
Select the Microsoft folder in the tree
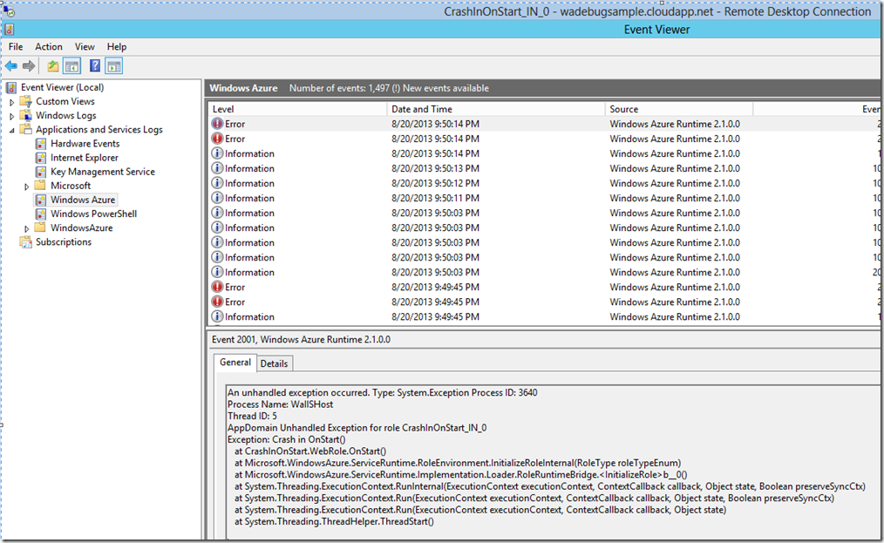pyautogui.click(x=71, y=186)
